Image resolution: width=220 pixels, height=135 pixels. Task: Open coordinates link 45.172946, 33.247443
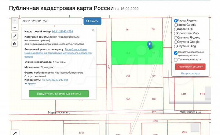point(55,80)
